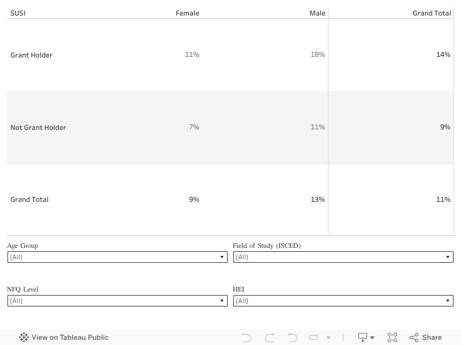Click the Revert view icon
Screen dimensions: 461x345
tap(292, 338)
